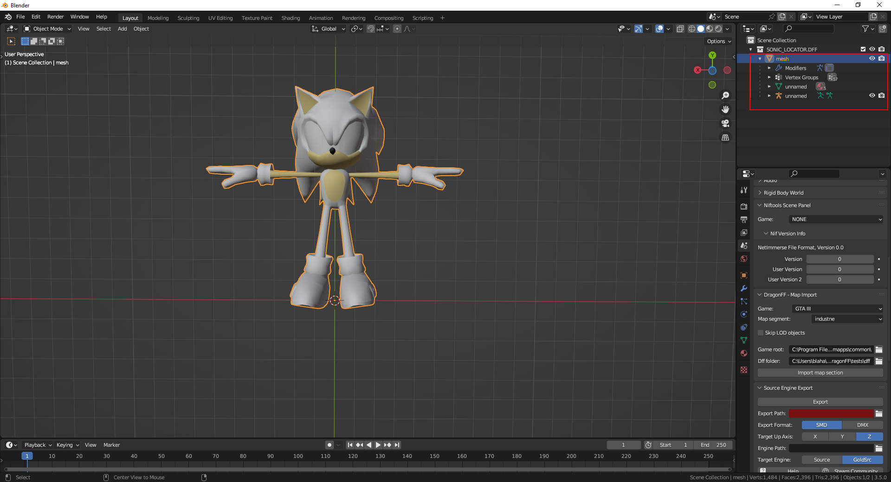
Task: Click the Select Box tool icon
Action: pos(12,41)
